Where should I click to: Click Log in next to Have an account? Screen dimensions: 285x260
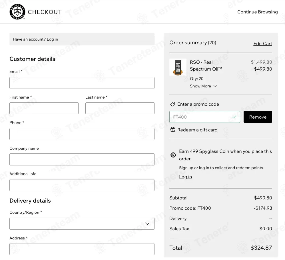click(x=52, y=39)
